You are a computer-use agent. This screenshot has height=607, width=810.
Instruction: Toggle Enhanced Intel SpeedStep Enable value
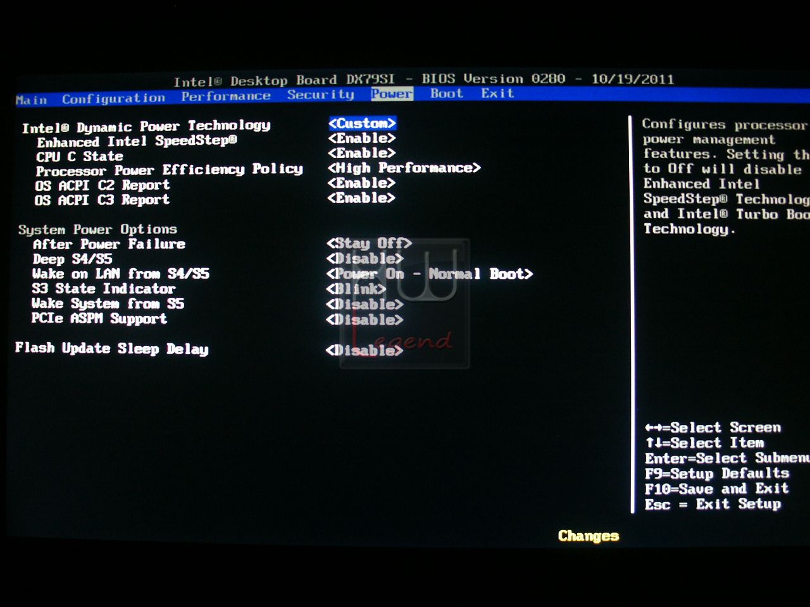tap(361, 138)
